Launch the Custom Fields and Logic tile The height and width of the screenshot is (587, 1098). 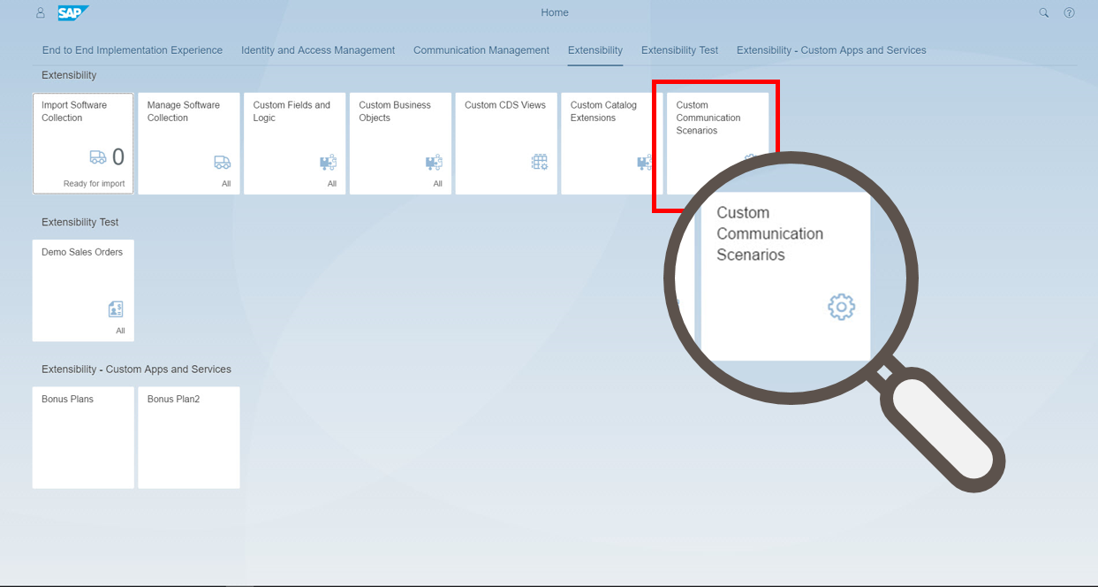(x=295, y=143)
